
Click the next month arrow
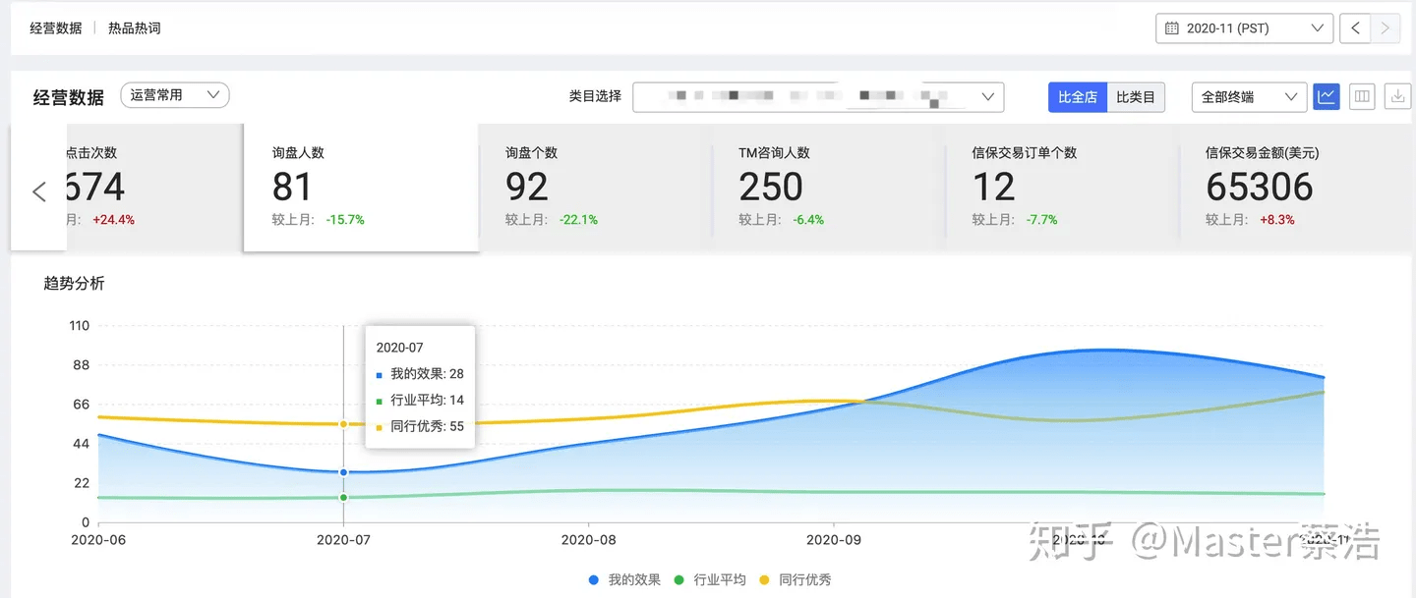pos(1386,28)
